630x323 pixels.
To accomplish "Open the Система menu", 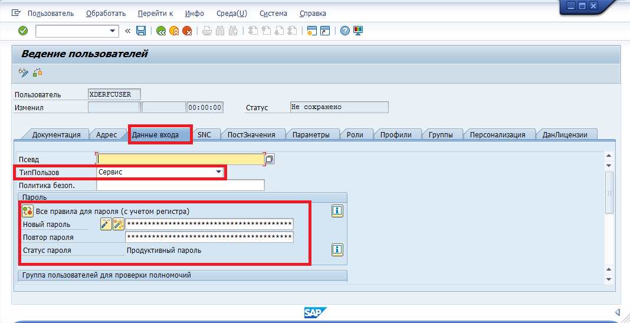I will click(273, 13).
